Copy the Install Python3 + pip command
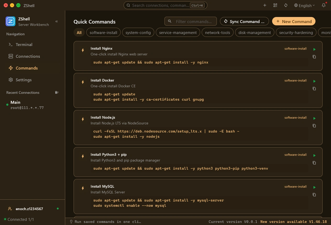Viewport: 331px width, 225px height. [x=314, y=163]
